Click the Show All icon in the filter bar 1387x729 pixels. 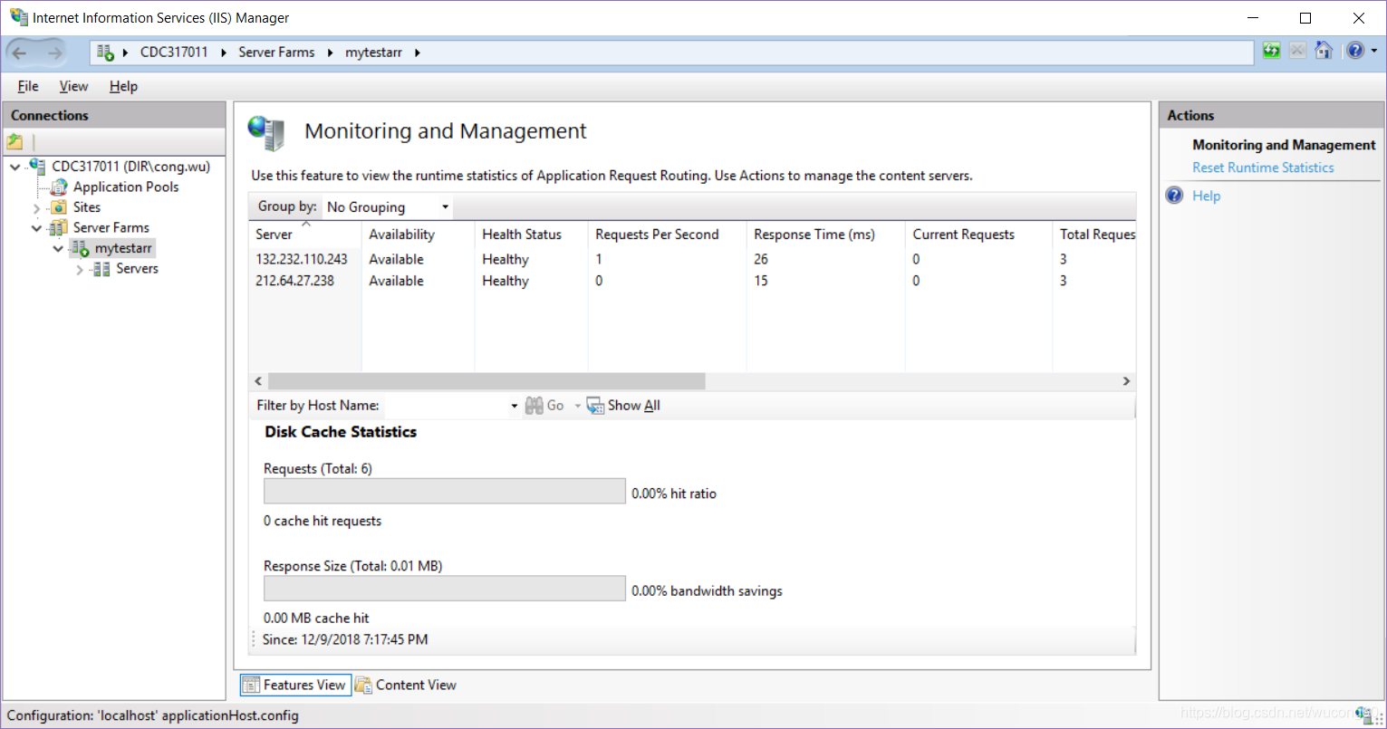595,406
